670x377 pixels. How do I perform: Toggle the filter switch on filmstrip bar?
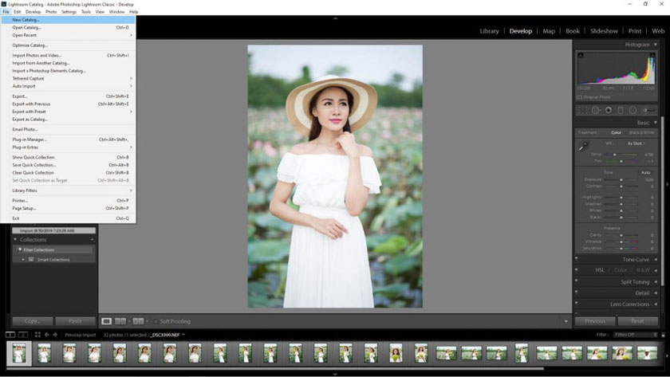[663, 336]
